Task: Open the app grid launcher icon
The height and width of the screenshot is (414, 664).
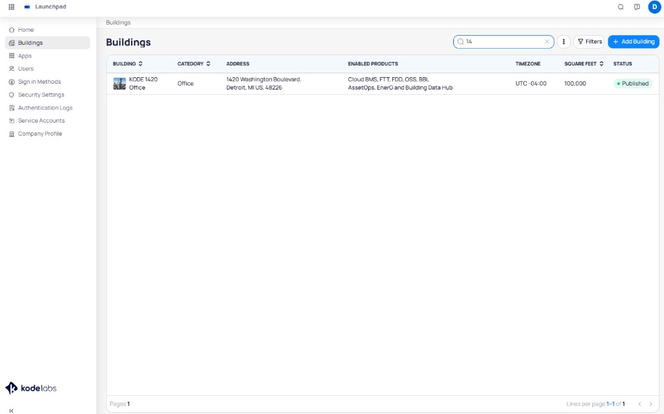Action: [12, 6]
